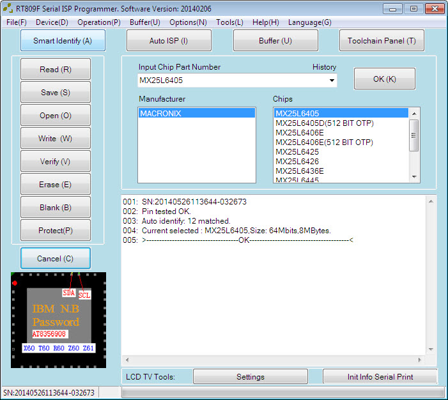Select MX25L6406E(512 BIT OTP) chip

[341, 142]
